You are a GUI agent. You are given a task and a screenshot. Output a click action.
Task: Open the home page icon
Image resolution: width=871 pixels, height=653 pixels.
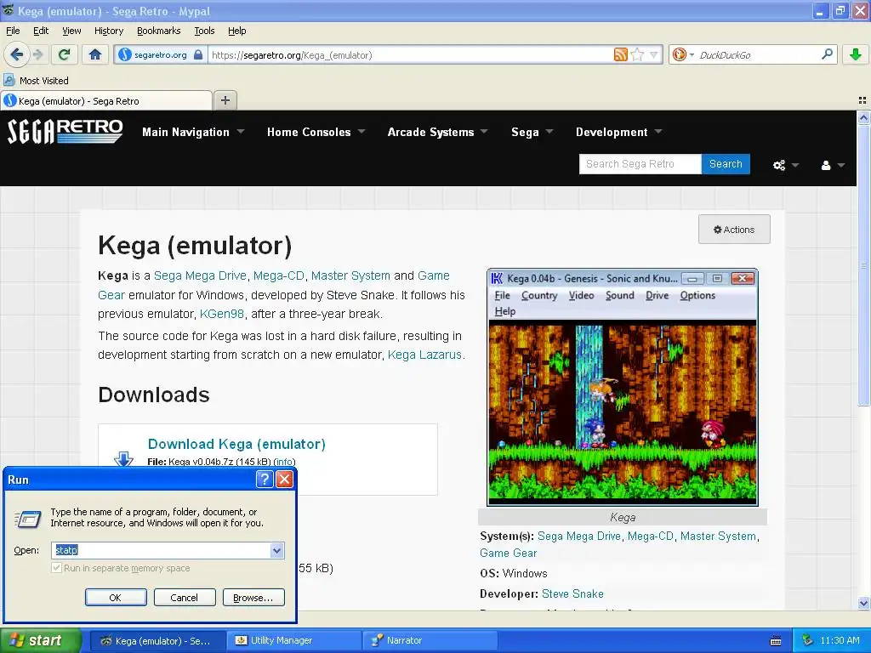pyautogui.click(x=95, y=54)
